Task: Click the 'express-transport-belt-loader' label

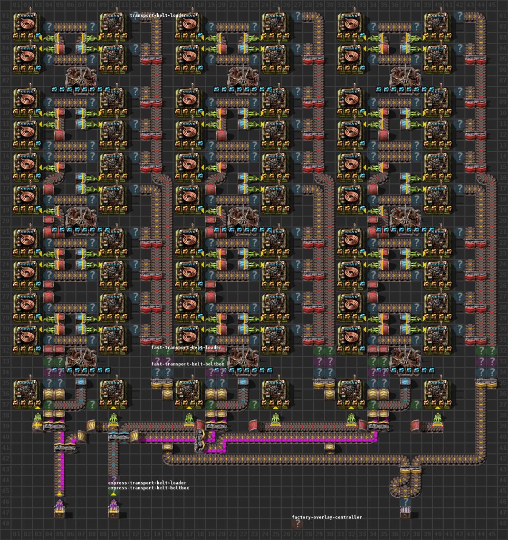Action: click(x=147, y=483)
